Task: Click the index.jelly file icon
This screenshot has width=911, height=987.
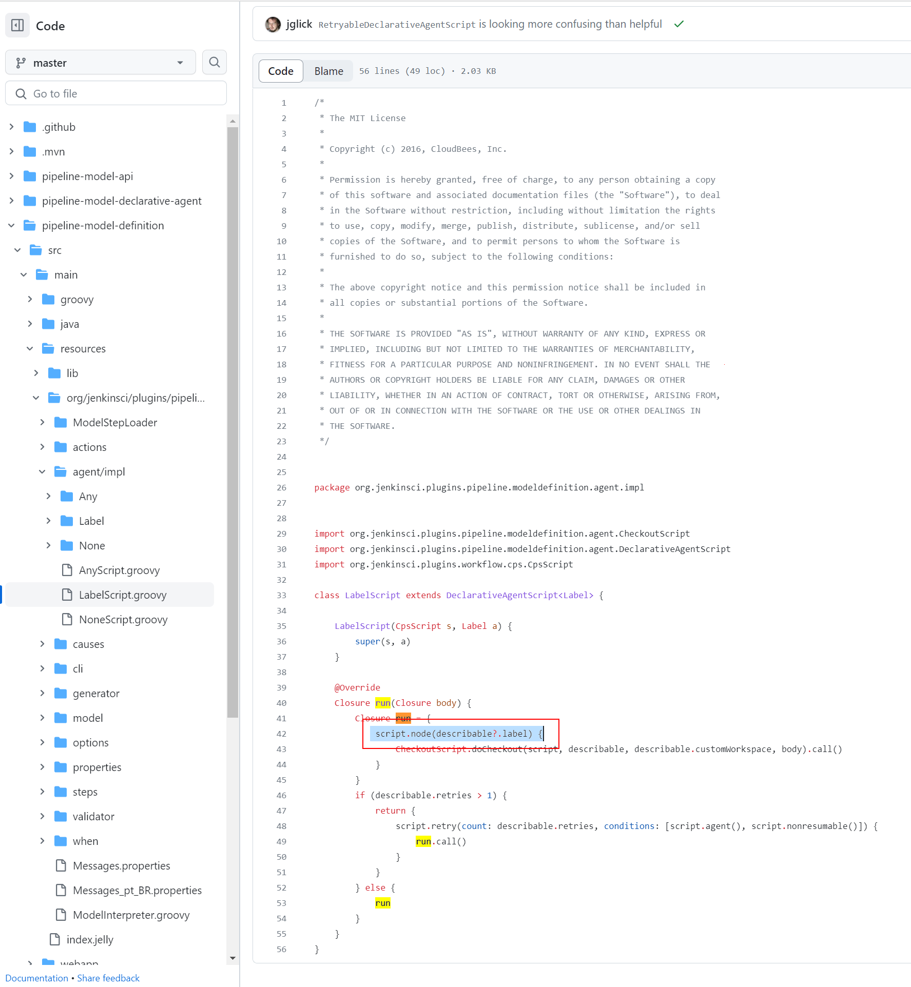Action: [54, 939]
